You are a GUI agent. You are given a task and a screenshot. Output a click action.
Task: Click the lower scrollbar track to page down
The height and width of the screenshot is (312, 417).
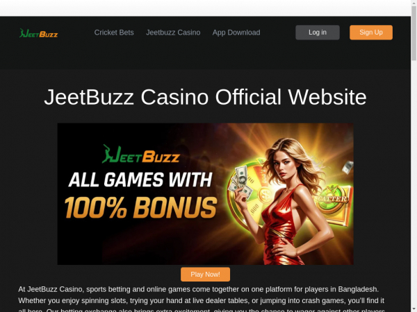(x=414, y=186)
